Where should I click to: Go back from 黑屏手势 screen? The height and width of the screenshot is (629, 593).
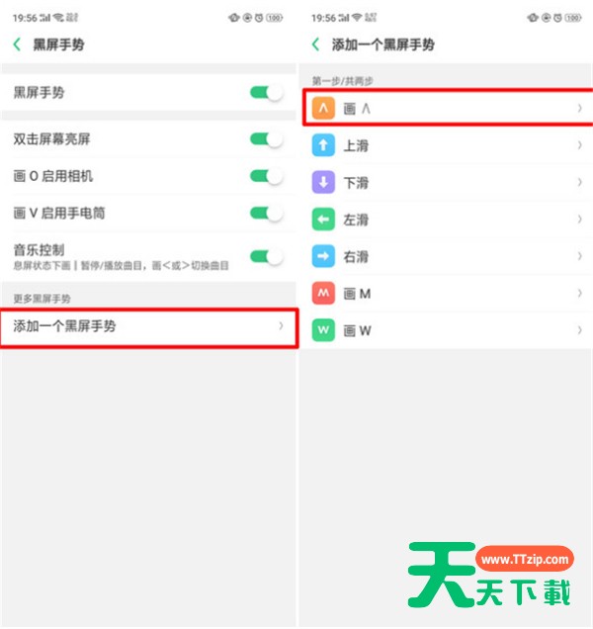[x=17, y=45]
